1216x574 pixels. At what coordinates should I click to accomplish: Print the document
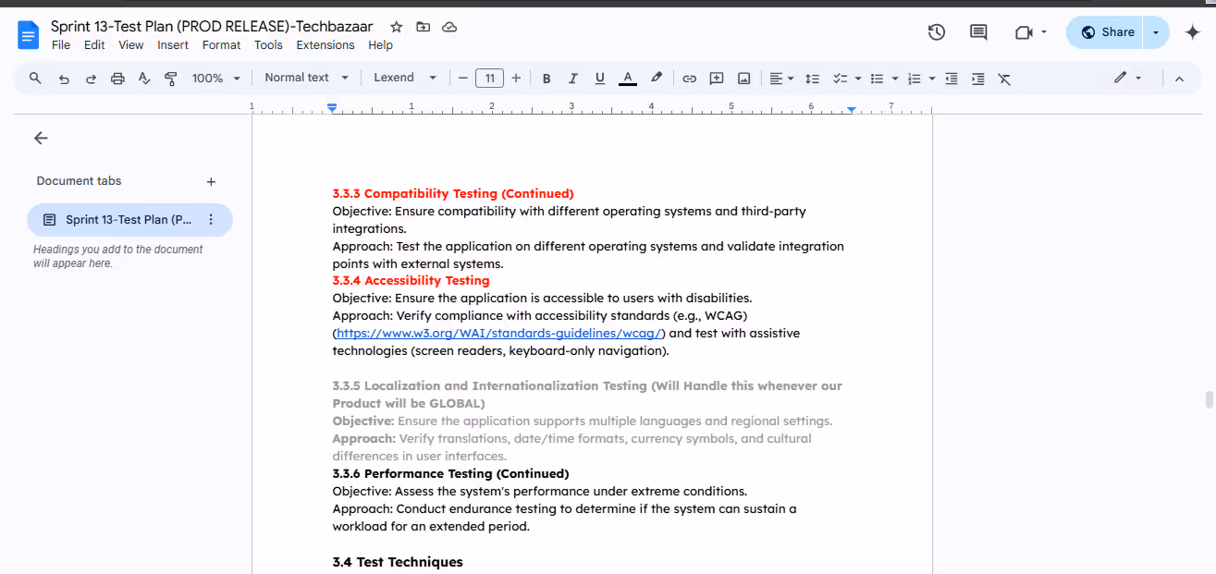coord(117,79)
